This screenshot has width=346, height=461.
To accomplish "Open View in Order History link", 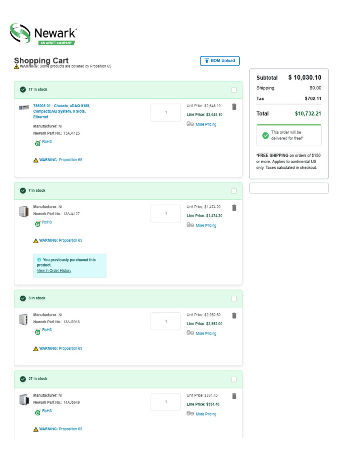I will tap(54, 271).
